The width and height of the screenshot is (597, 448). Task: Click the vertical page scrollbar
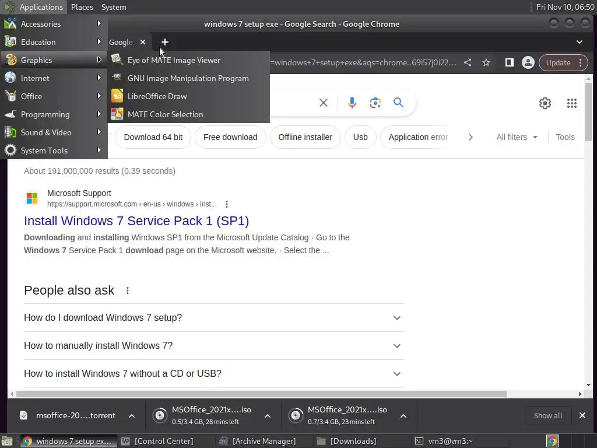pyautogui.click(x=589, y=112)
